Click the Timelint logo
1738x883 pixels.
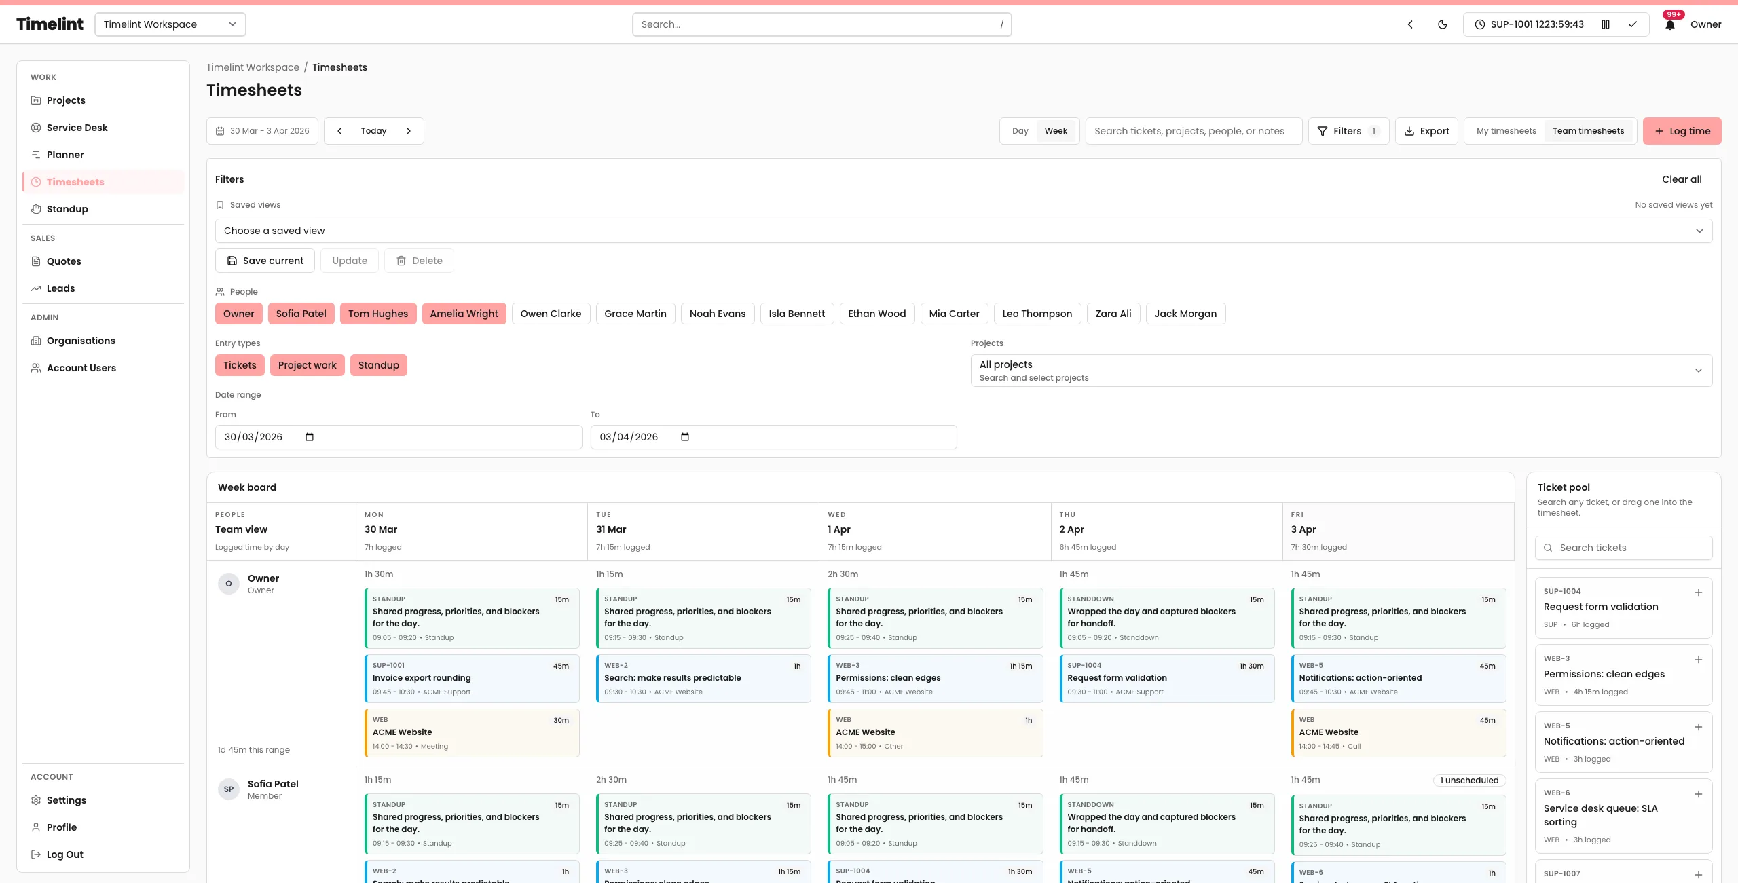pyautogui.click(x=50, y=24)
